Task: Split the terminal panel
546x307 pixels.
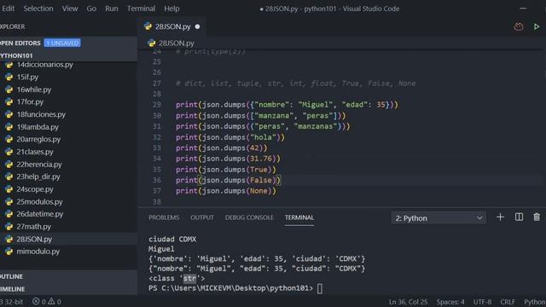Action: [x=519, y=217]
